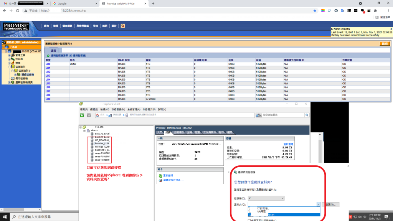
Task: Select the 機箱 enclosure icon in tree
Action: 13,63
